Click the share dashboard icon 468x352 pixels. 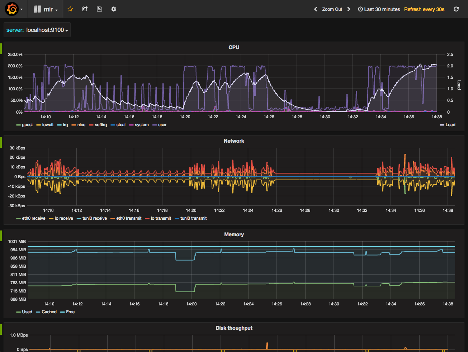point(85,9)
